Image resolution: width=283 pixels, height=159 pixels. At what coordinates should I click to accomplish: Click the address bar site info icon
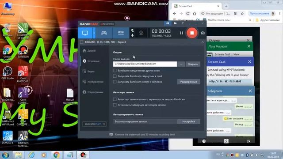click(203, 14)
